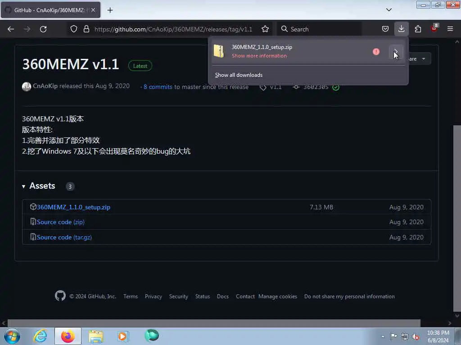Click the file icon beside Source code (zip)

click(33, 222)
